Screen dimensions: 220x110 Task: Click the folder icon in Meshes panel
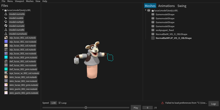pos(153,11)
